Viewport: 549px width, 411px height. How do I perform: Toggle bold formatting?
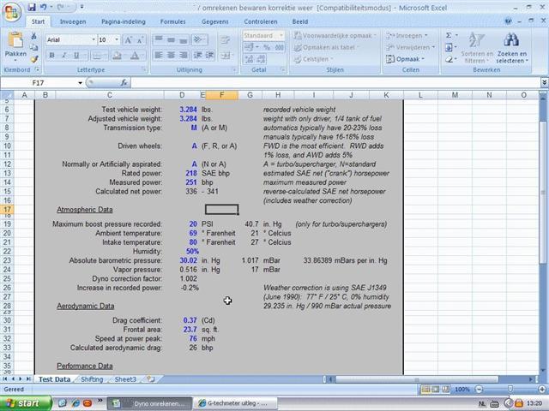click(x=51, y=55)
